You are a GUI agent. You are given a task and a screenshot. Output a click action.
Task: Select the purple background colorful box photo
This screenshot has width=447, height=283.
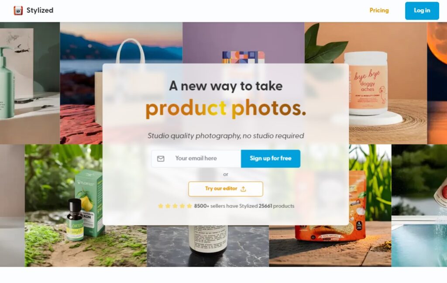point(244,43)
